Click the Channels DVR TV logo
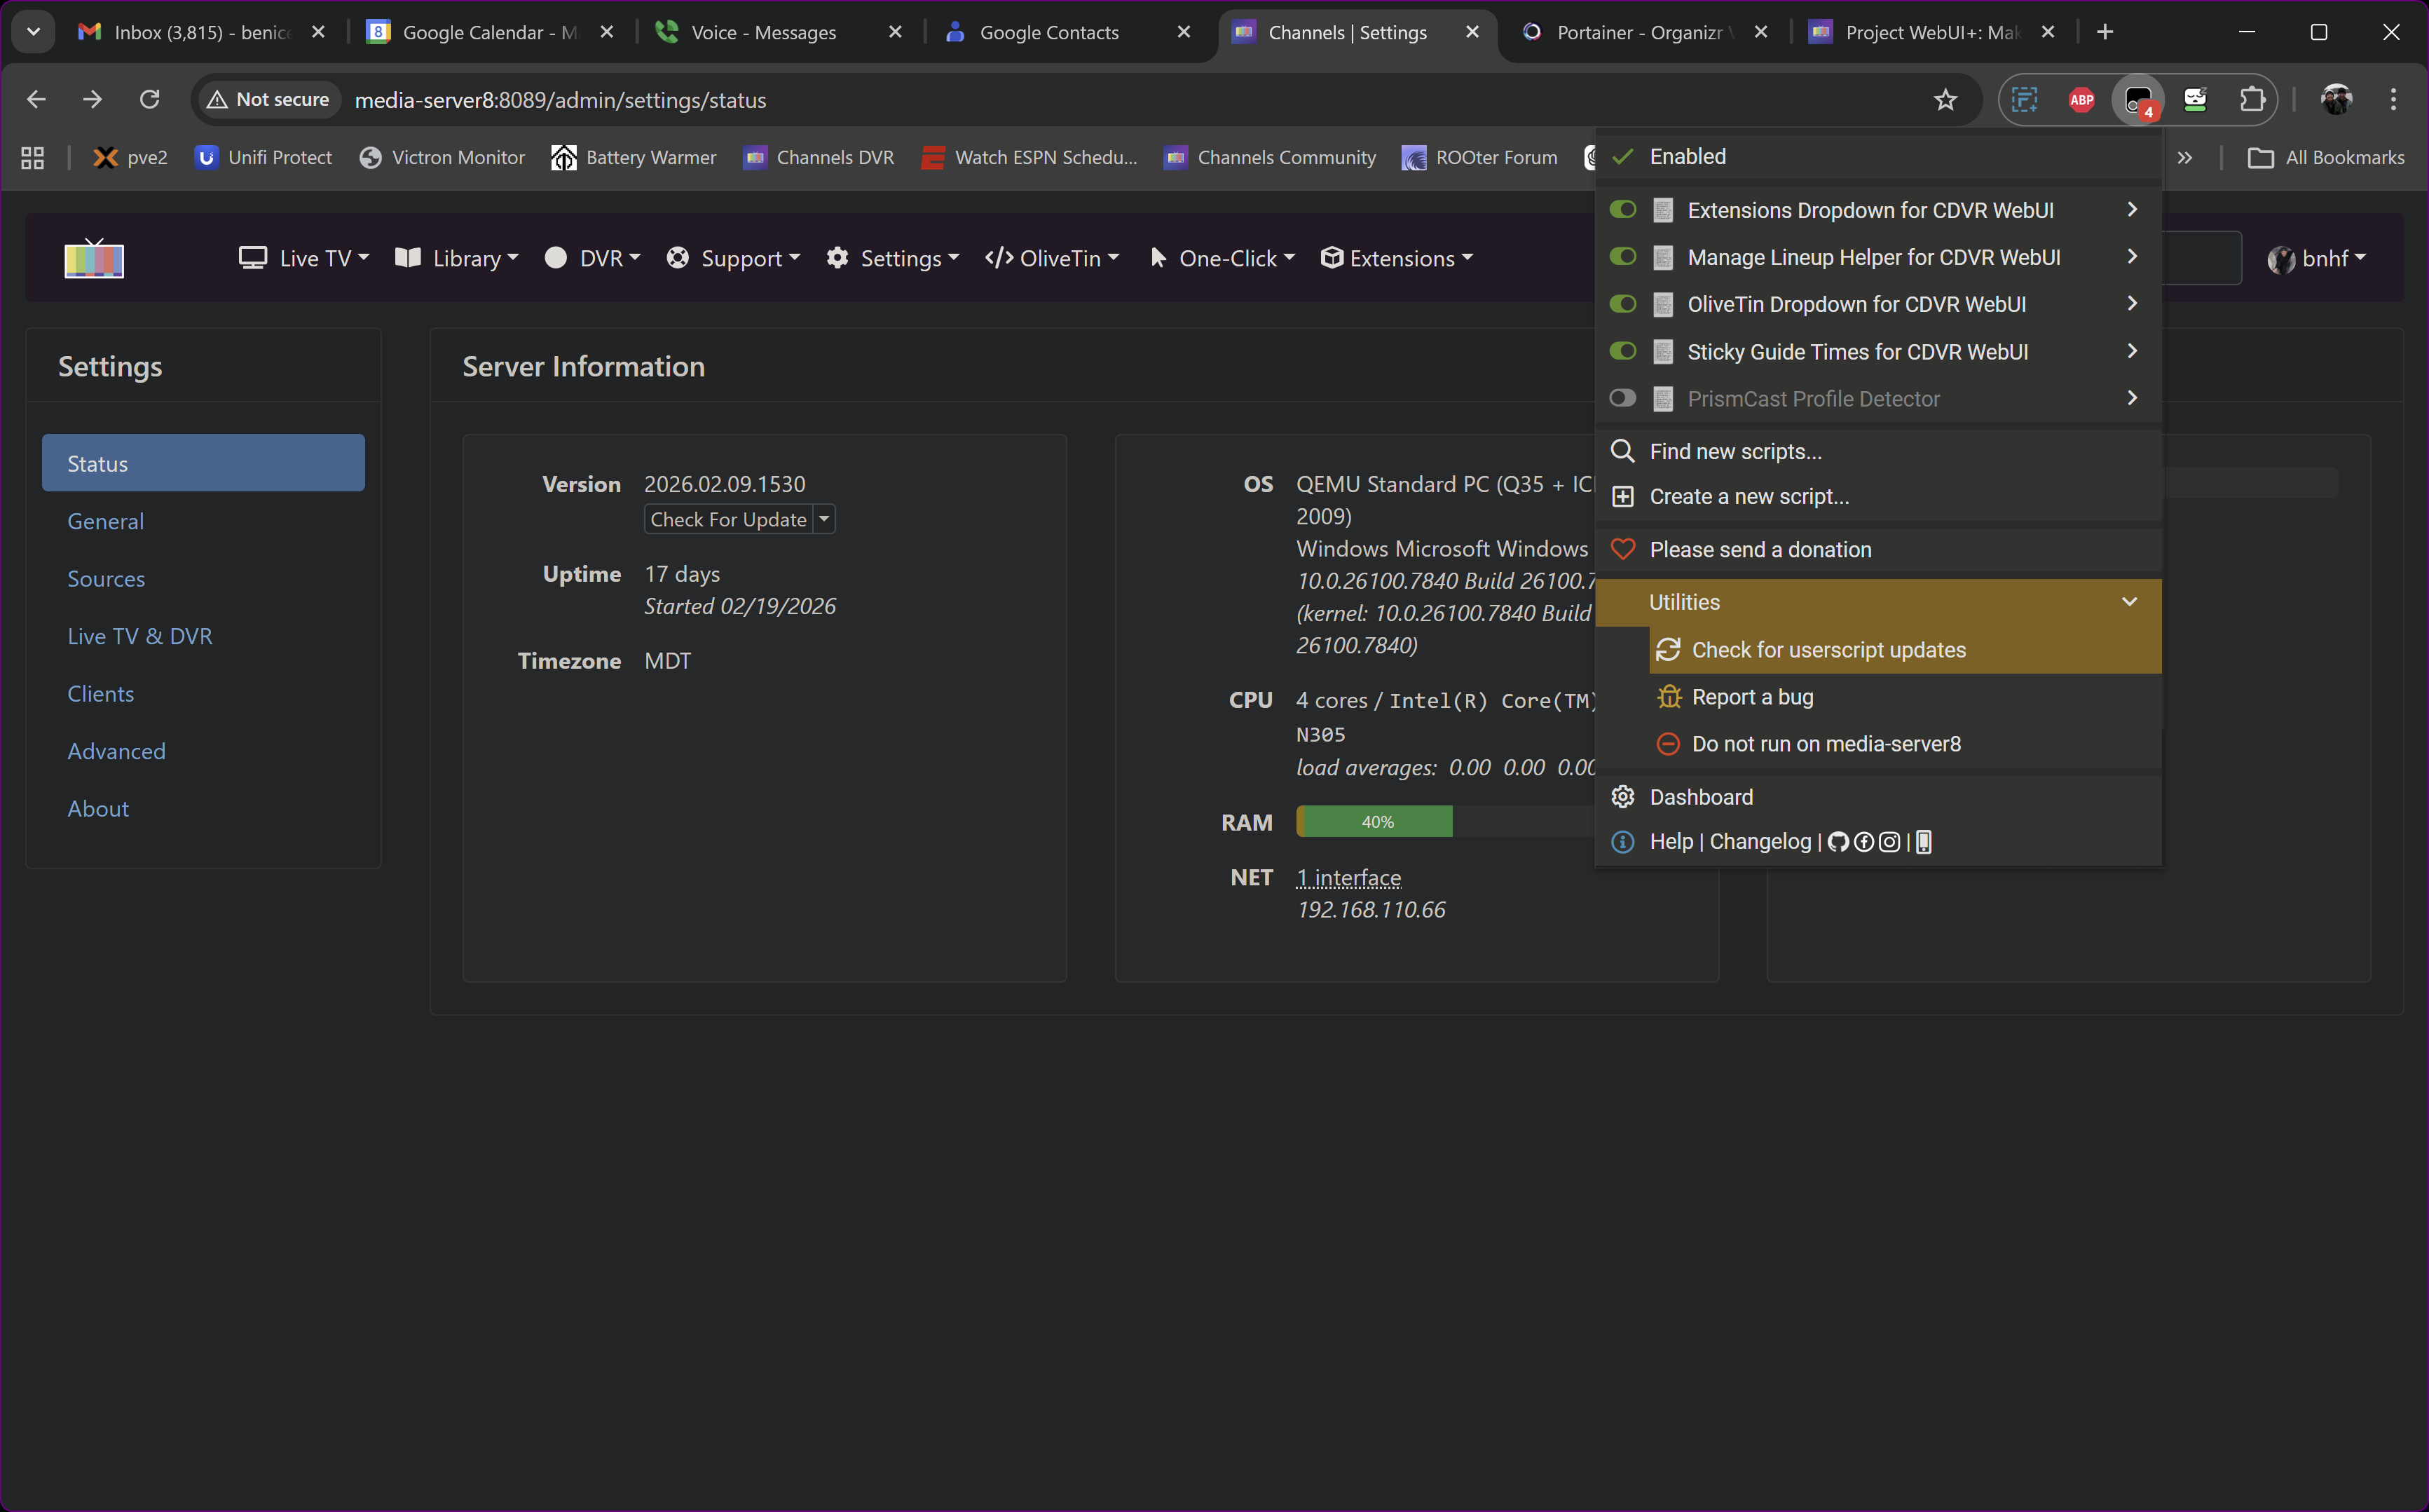This screenshot has width=2429, height=1512. coord(94,259)
